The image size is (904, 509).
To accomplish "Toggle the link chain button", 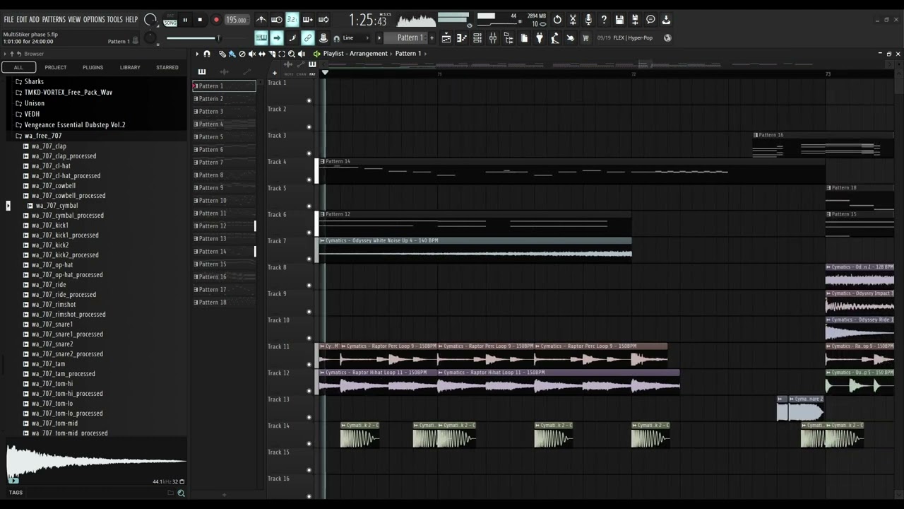I will click(308, 37).
